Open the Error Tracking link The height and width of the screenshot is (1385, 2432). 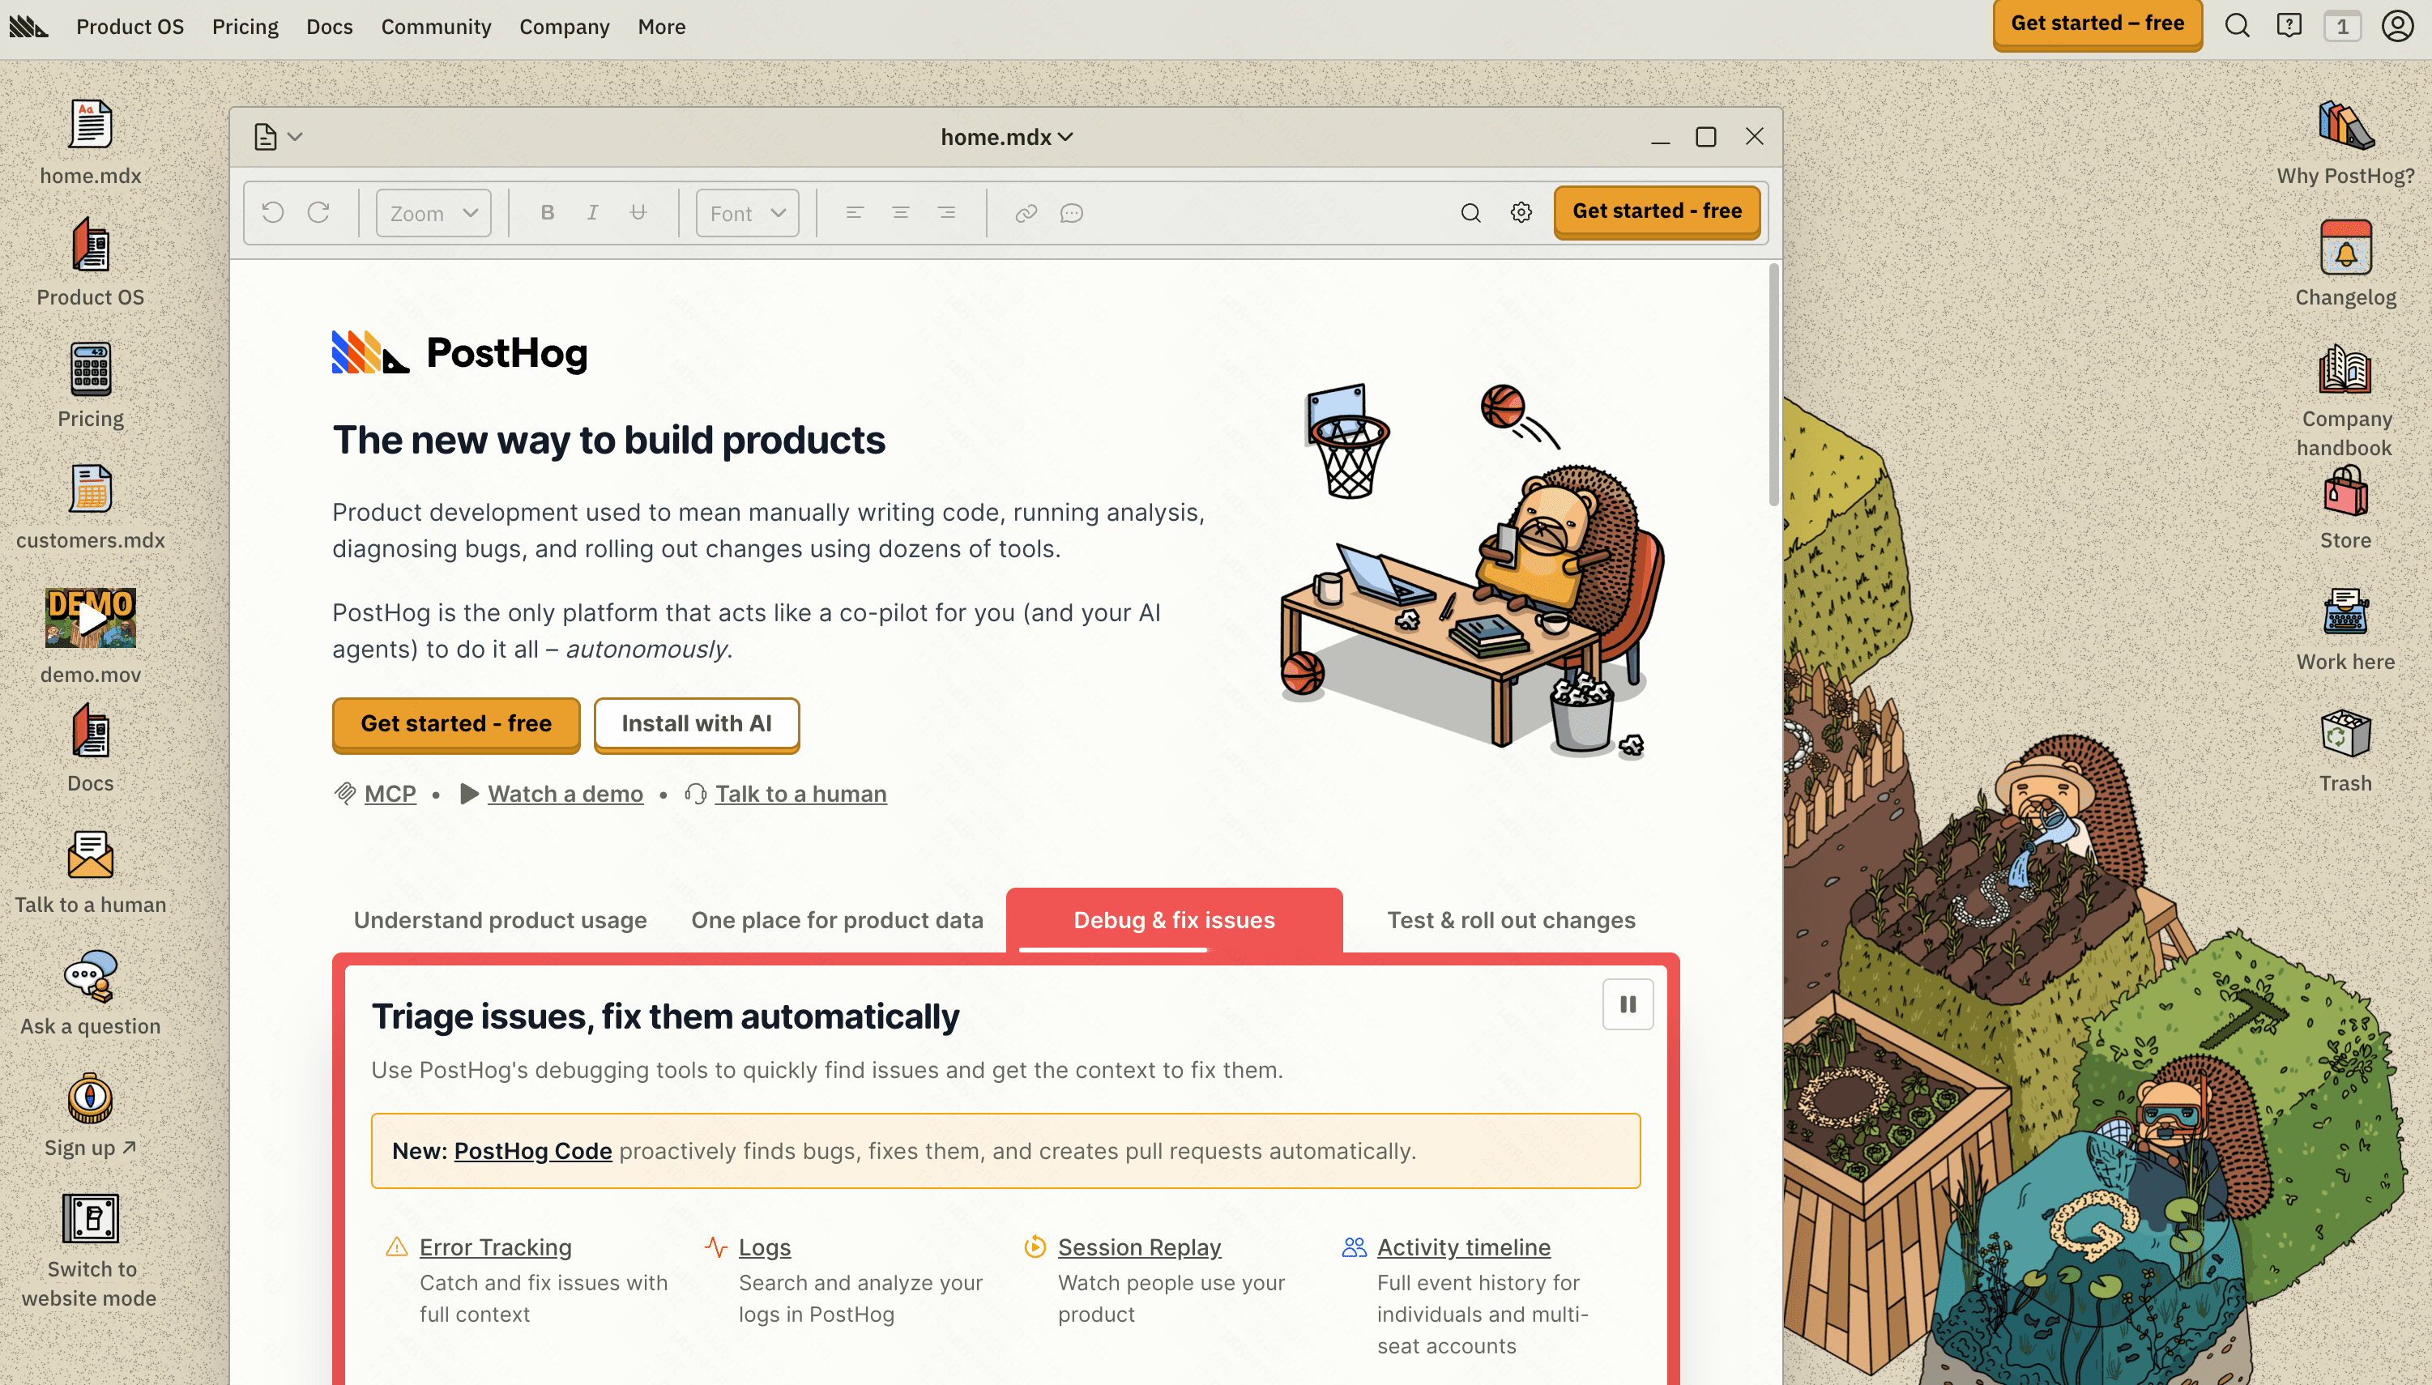(495, 1247)
